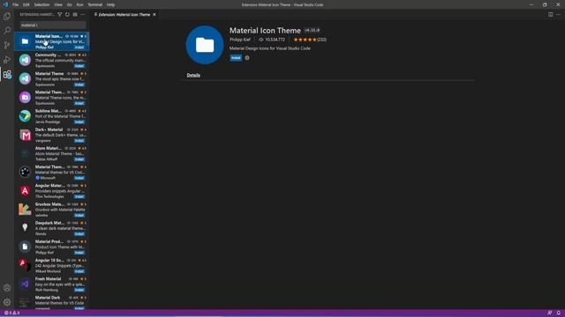The height and width of the screenshot is (317, 565).
Task: Open the Edit menu
Action: pyautogui.click(x=26, y=4)
